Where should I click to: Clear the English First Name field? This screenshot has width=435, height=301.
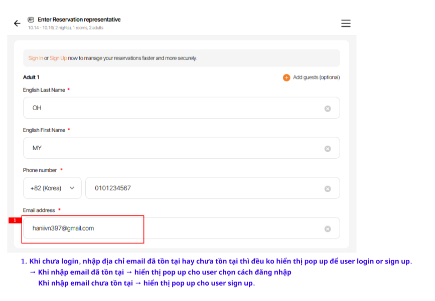tap(328, 149)
